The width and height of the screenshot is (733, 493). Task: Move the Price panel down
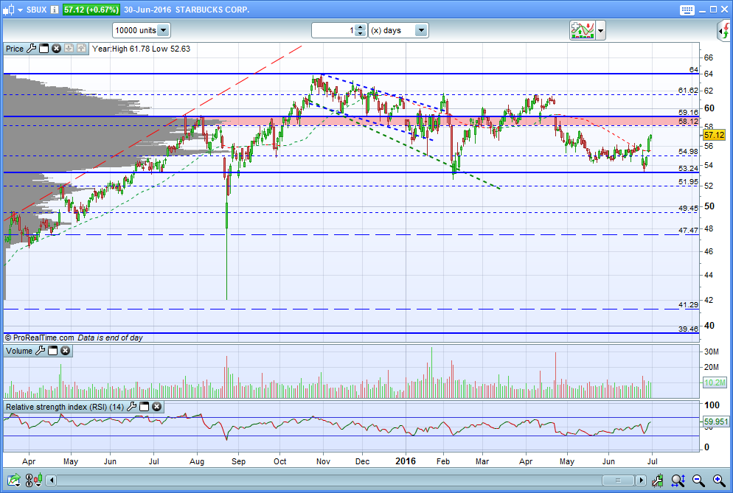tap(69, 48)
